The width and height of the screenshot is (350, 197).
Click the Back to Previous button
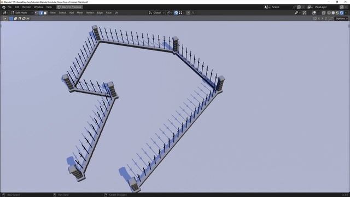69,7
